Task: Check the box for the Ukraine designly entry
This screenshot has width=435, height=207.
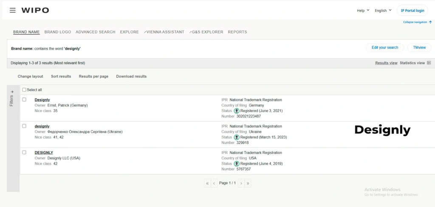Action: pyautogui.click(x=24, y=126)
